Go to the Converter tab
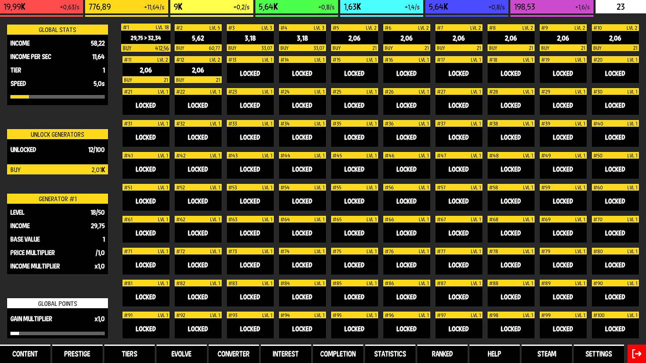 pos(234,354)
